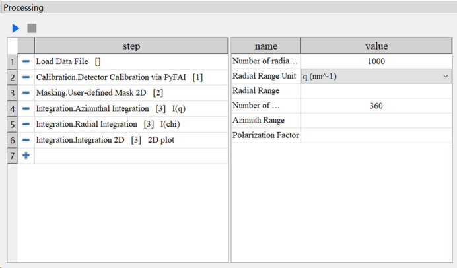Select row header number 7
The height and width of the screenshot is (268, 457).
point(13,156)
